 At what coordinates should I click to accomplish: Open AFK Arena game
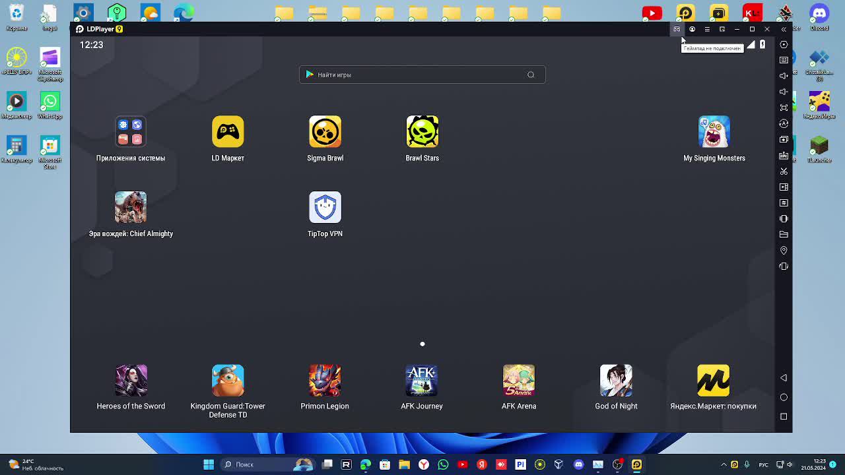pyautogui.click(x=519, y=381)
